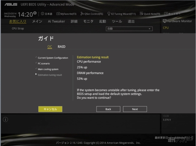Click the MyFavorite folder icon
The height and width of the screenshot is (146, 196).
pyautogui.click(x=58, y=14)
